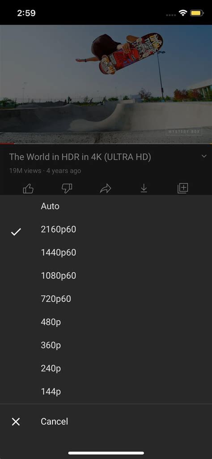Open the video title details section

(80, 157)
